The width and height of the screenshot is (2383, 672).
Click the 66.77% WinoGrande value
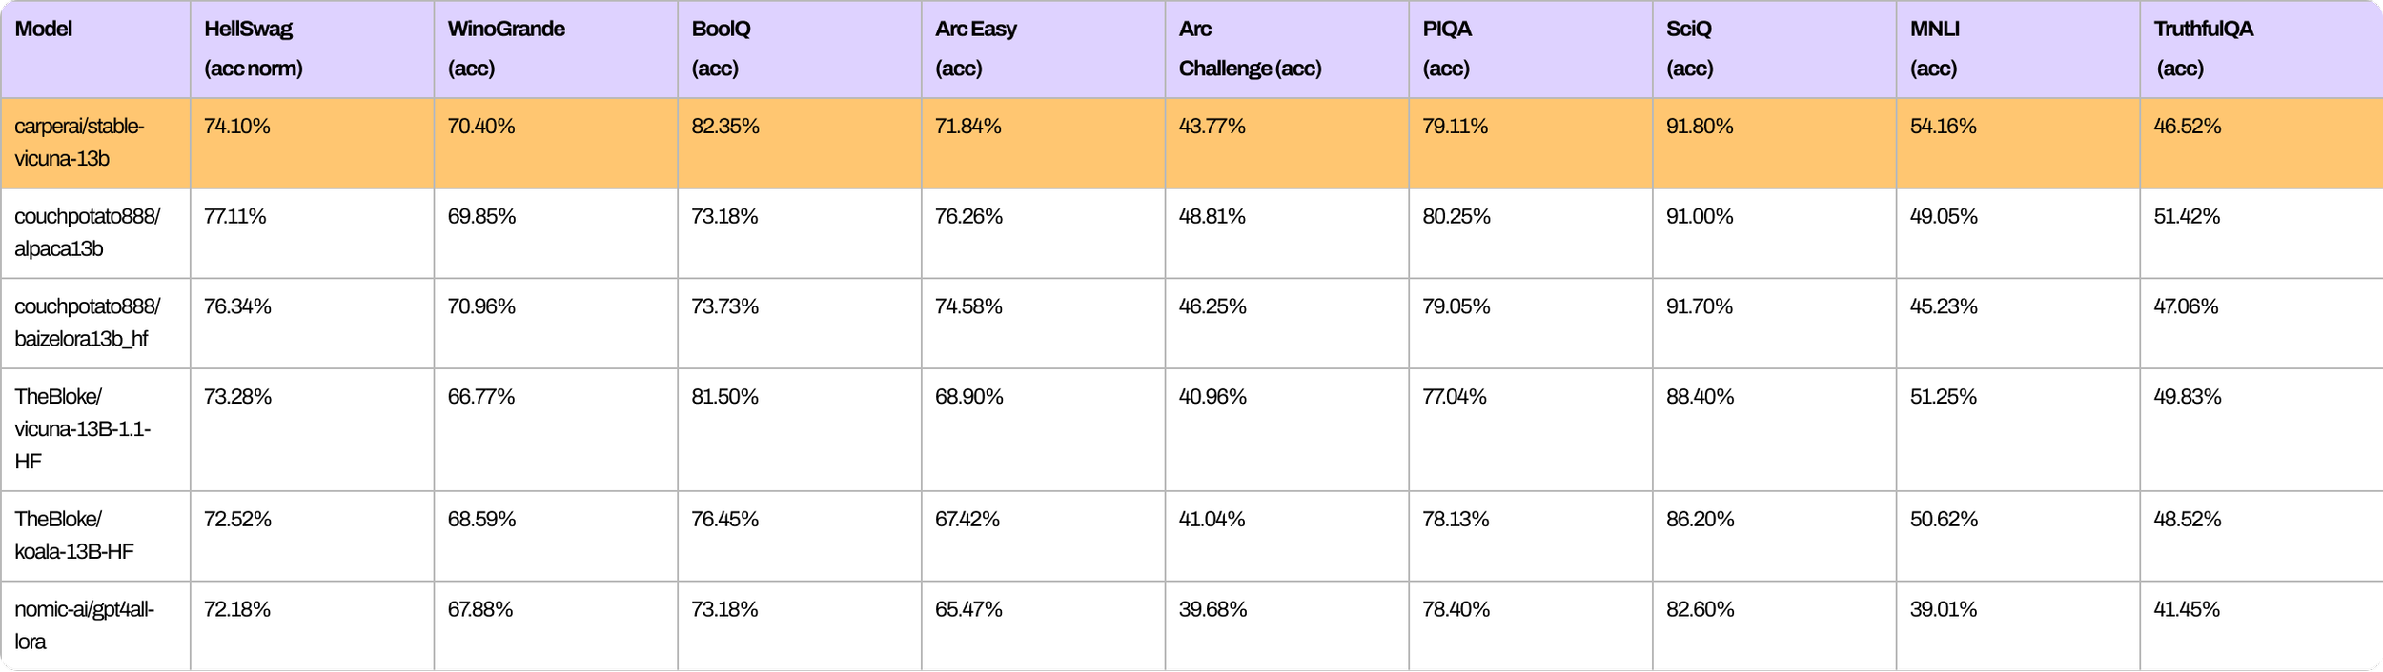click(x=481, y=397)
